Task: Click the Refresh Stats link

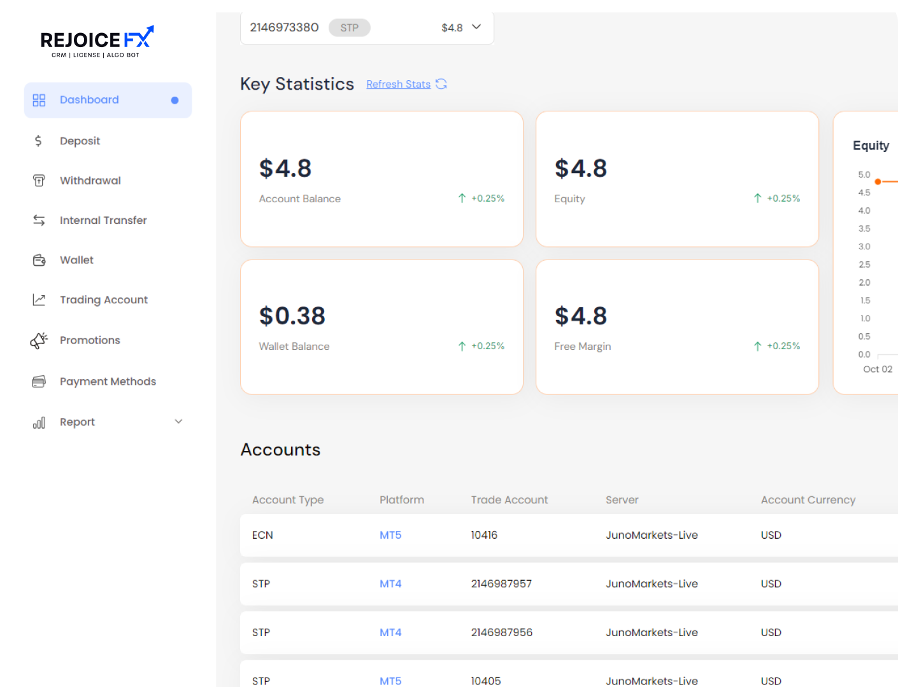Action: click(x=398, y=84)
